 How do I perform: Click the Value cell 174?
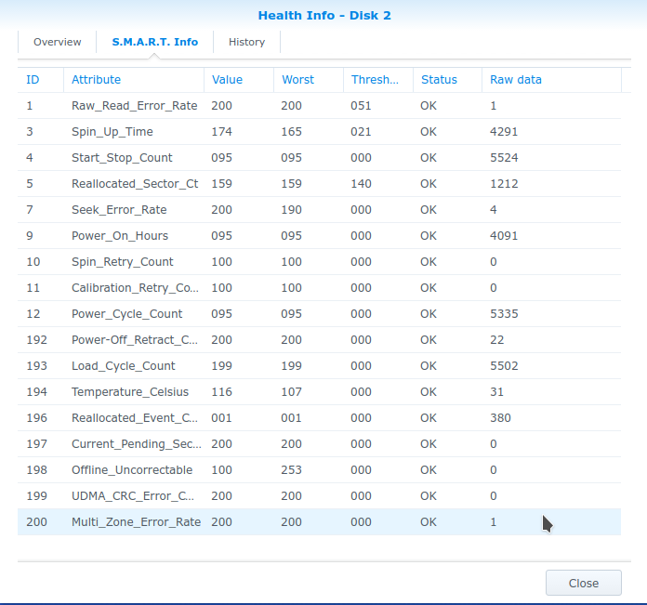pyautogui.click(x=221, y=132)
